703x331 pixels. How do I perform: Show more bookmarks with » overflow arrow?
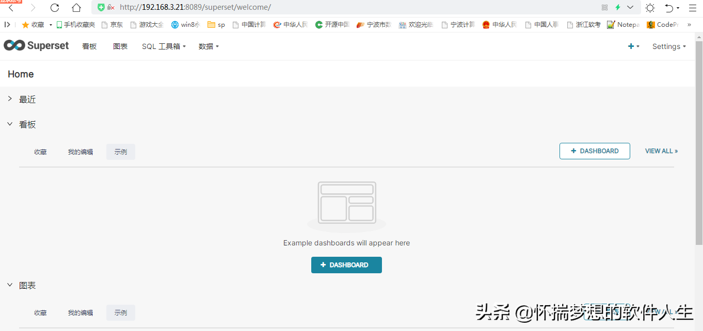689,24
